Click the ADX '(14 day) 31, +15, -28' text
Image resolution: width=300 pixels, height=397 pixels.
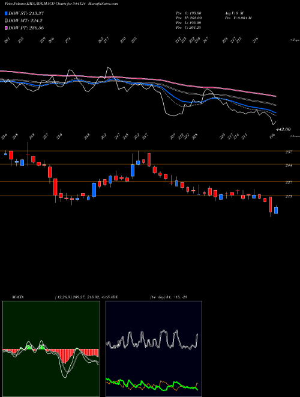(169, 297)
